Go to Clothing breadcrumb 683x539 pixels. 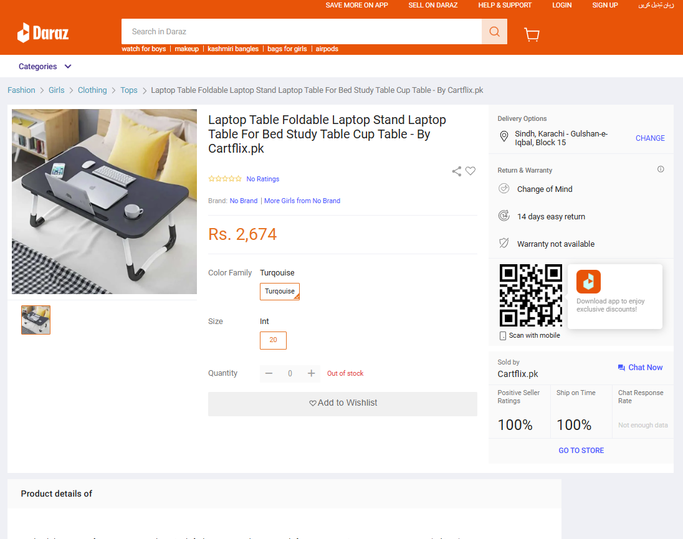92,90
